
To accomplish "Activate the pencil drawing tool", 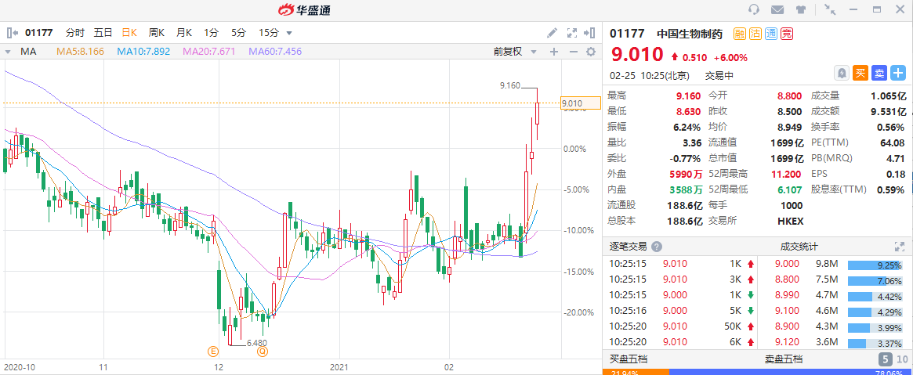I will click(552, 33).
